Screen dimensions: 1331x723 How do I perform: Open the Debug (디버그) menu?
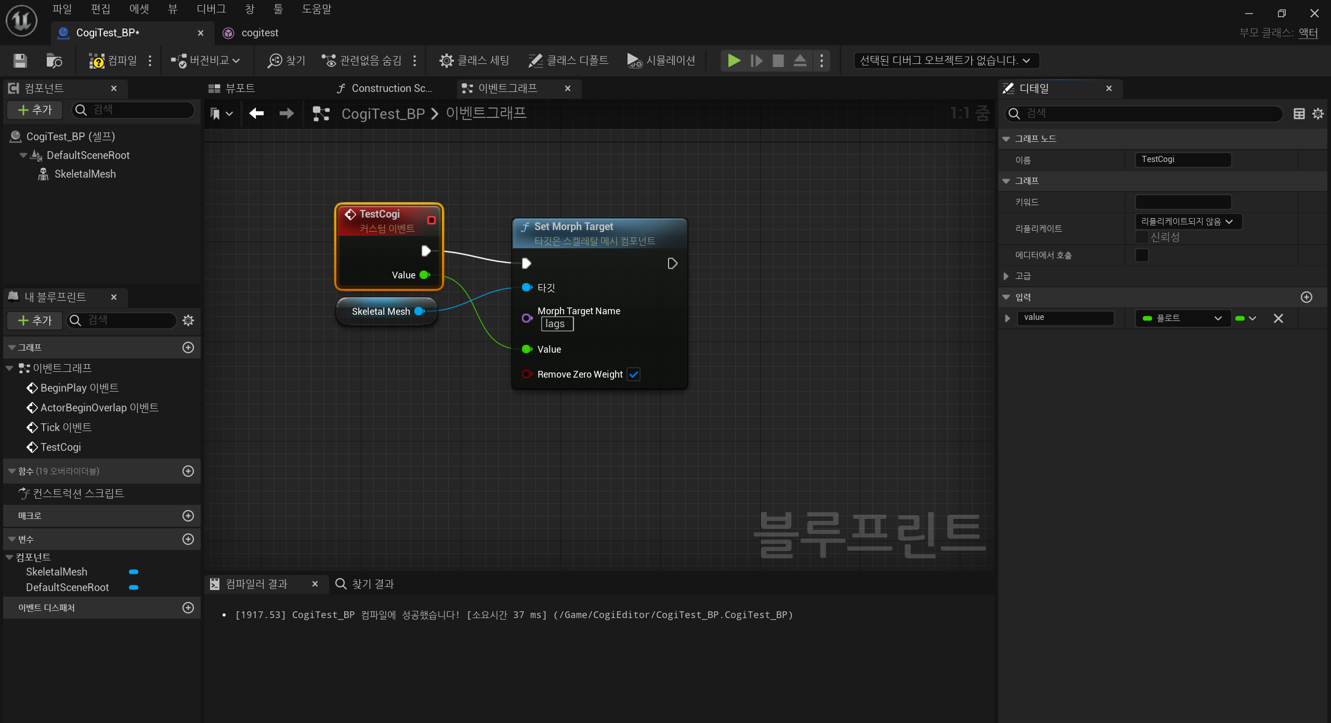(x=211, y=9)
